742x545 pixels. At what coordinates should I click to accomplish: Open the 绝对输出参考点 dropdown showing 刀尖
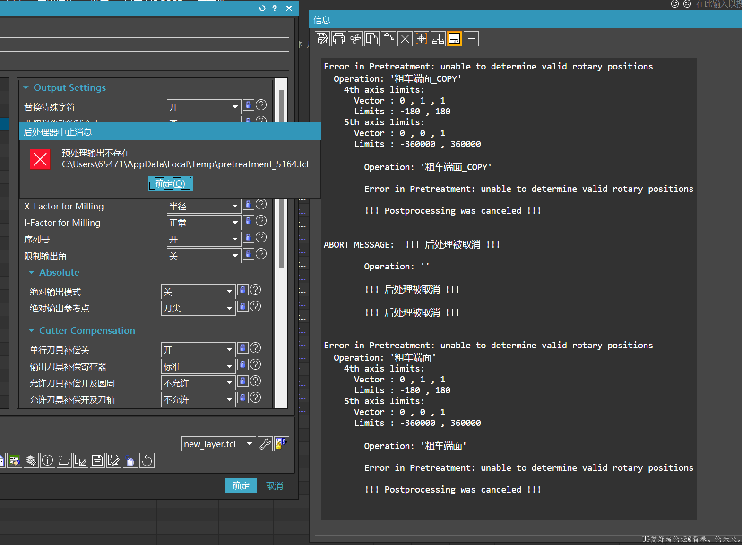click(198, 308)
